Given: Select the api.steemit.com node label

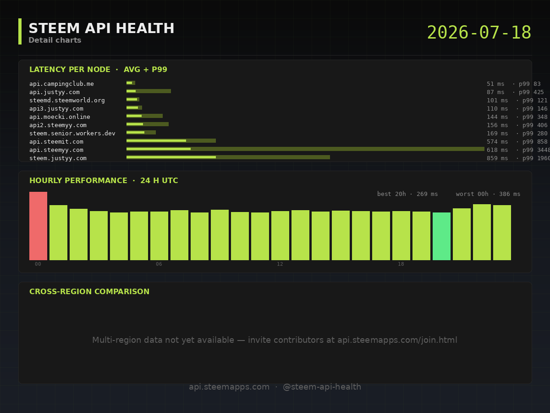Looking at the screenshot, I should 56,142.
